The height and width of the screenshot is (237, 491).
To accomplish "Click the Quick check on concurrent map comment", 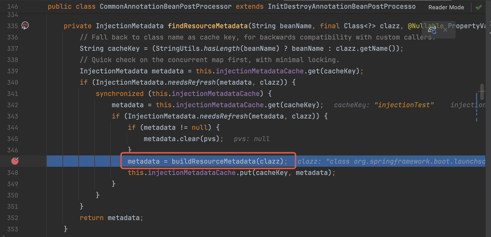I will click(210, 60).
